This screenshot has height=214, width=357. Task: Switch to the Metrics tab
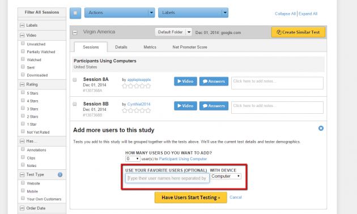click(150, 47)
